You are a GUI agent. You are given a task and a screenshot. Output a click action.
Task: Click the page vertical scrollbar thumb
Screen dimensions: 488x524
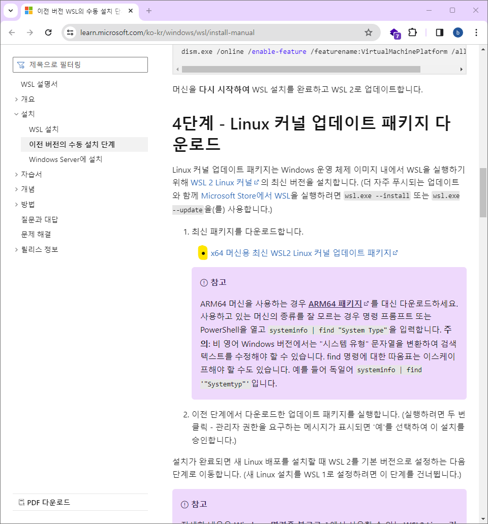(x=483, y=192)
